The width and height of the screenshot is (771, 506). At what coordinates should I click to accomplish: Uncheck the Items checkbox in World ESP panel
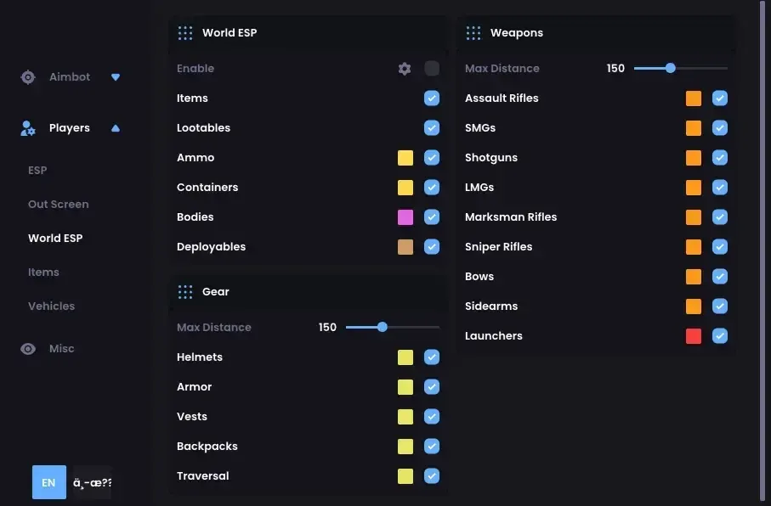(x=432, y=98)
